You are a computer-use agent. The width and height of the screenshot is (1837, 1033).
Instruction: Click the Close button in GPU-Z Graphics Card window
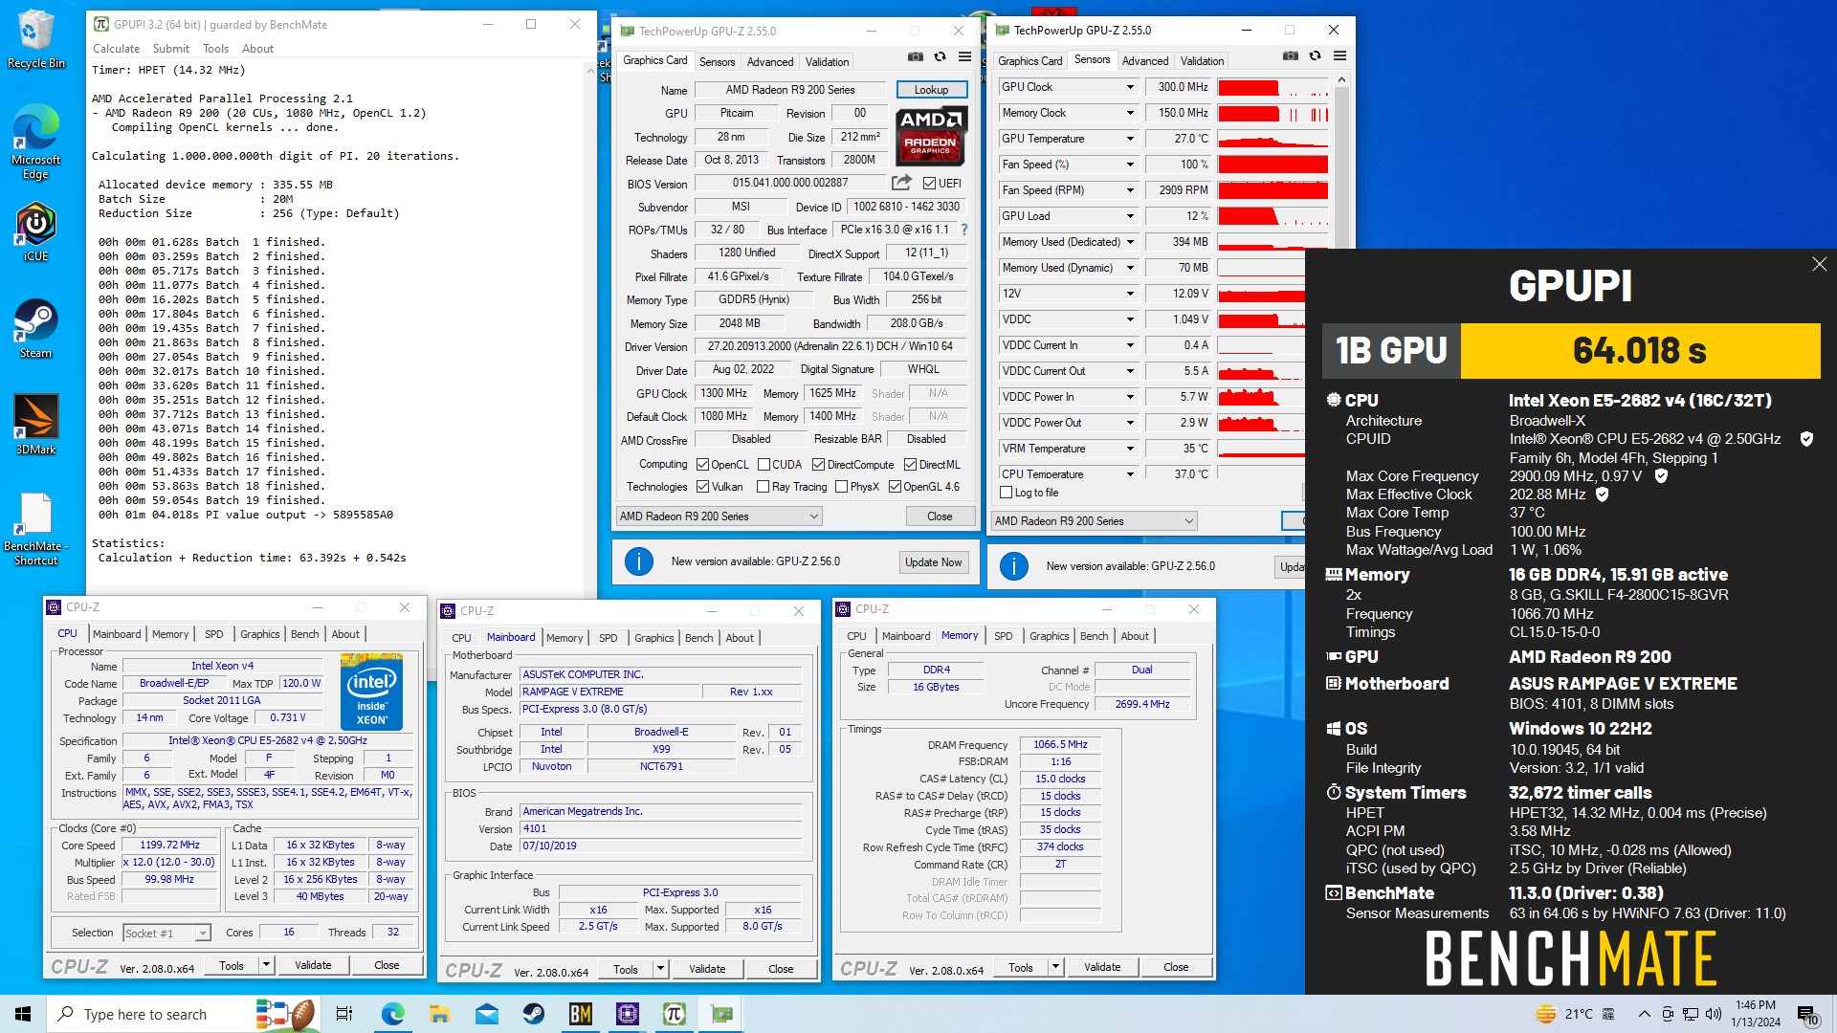940,516
